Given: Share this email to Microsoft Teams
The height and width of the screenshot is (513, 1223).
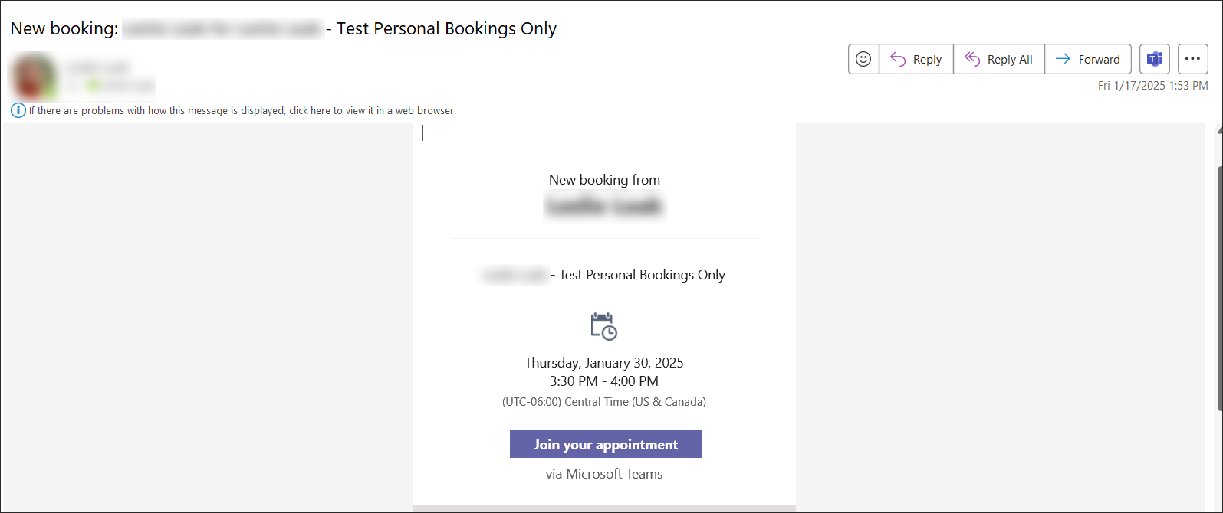Looking at the screenshot, I should click(x=1154, y=59).
